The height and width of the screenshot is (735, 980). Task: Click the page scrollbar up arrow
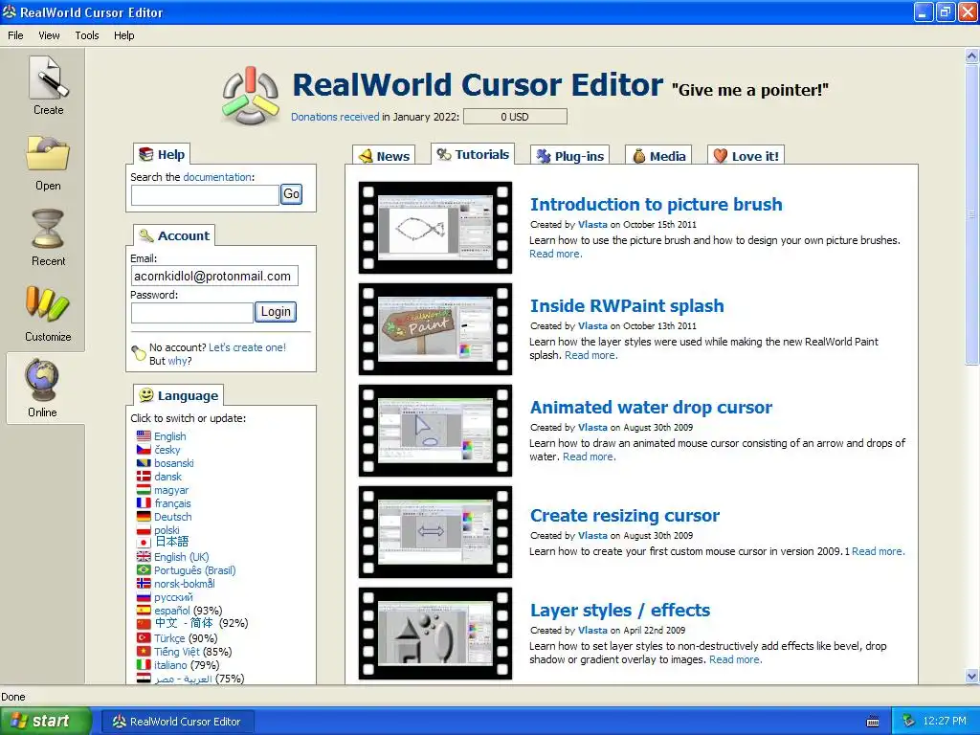point(971,56)
